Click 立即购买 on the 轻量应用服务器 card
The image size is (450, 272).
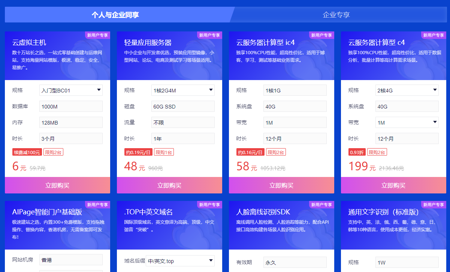169,186
